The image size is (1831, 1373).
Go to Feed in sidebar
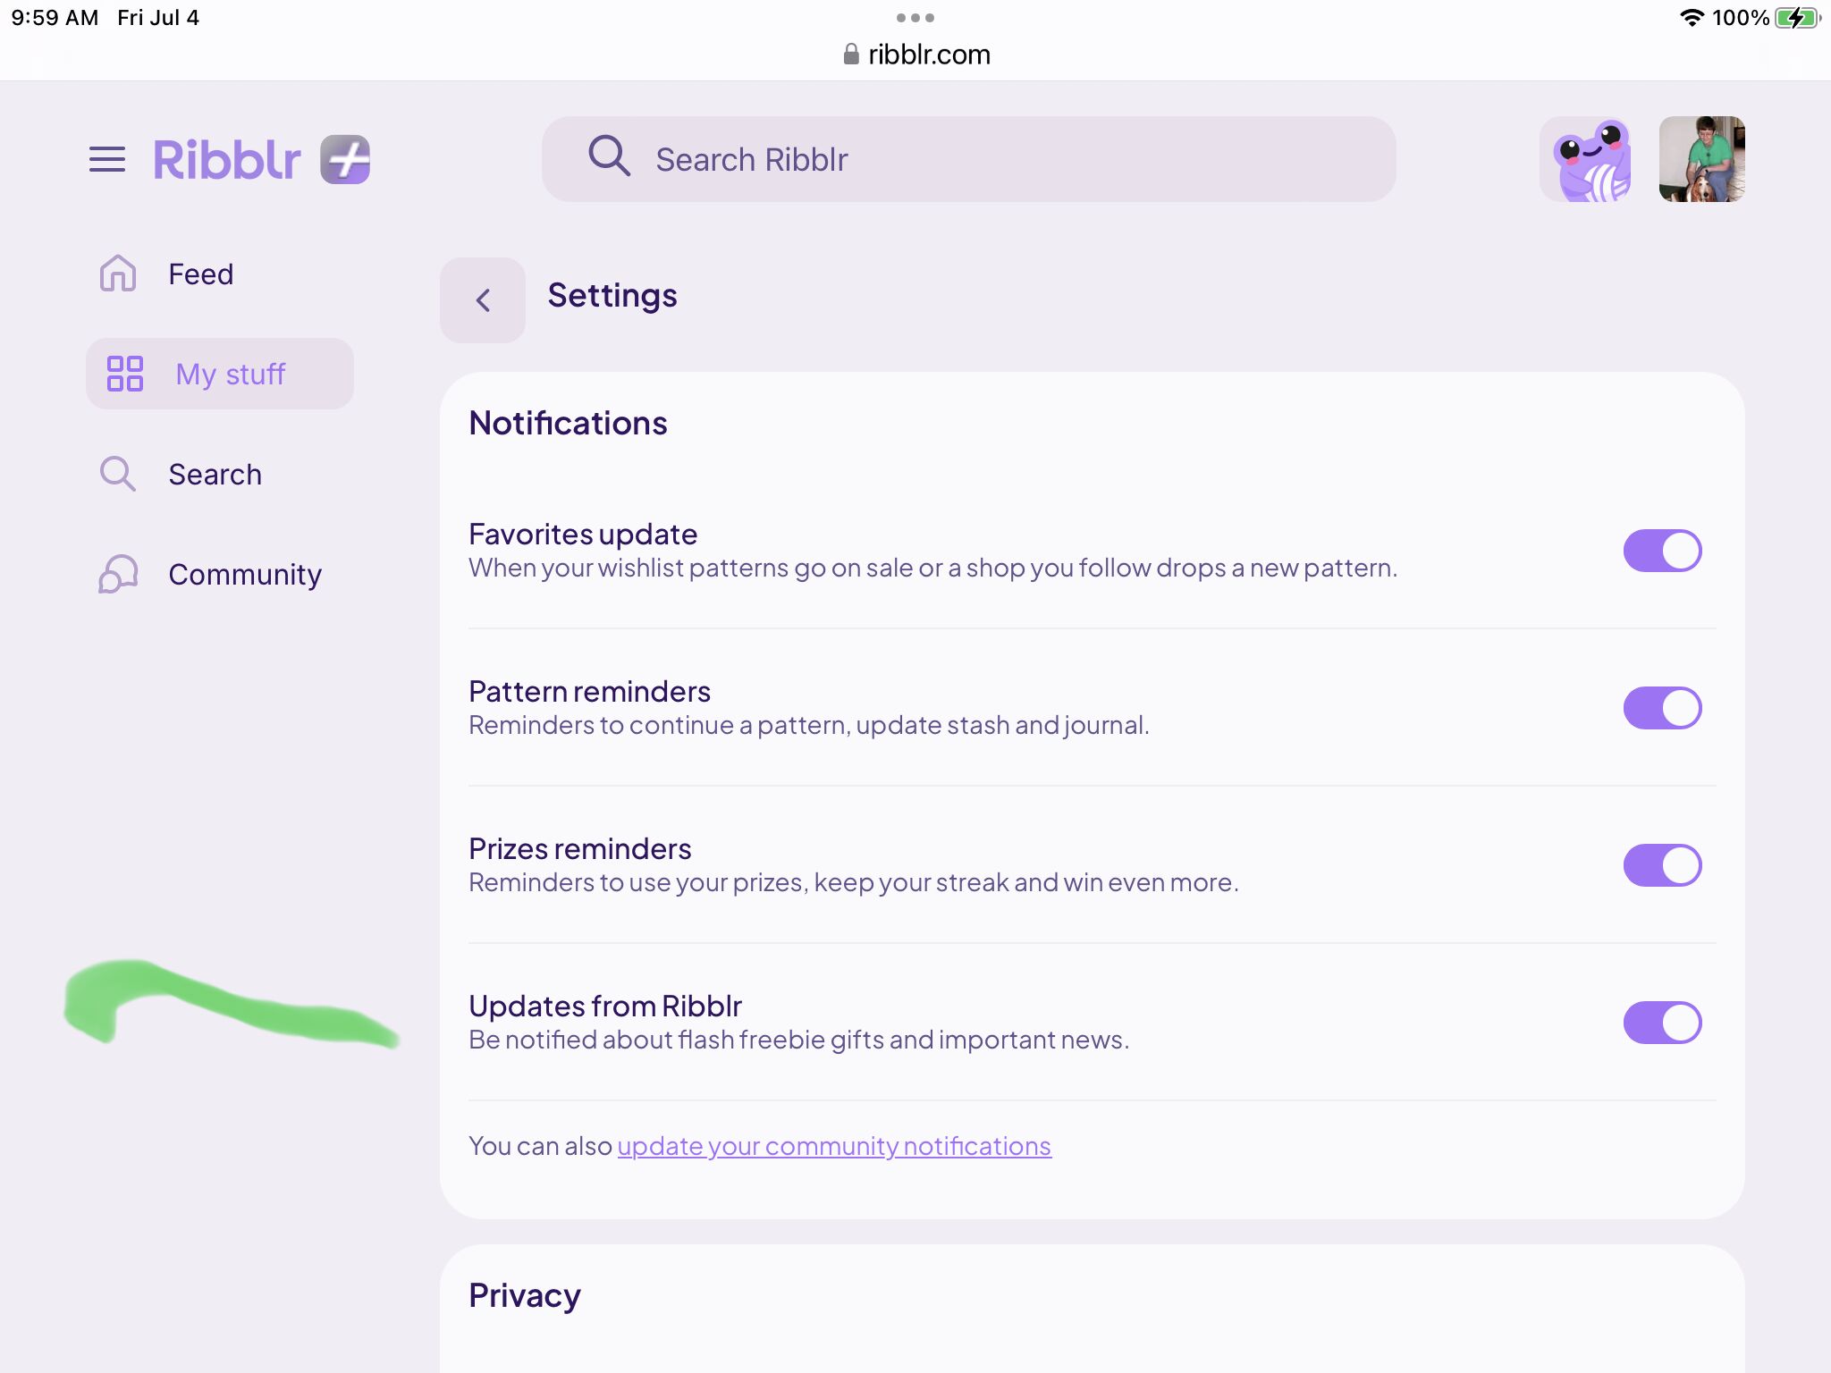tap(220, 274)
